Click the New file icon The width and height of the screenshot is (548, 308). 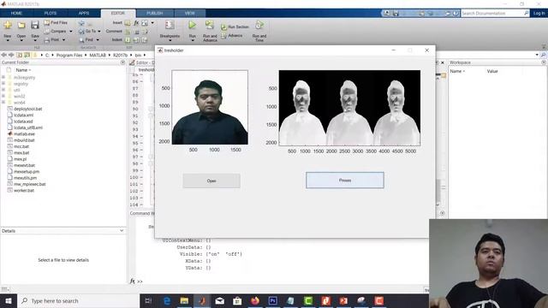point(8,25)
